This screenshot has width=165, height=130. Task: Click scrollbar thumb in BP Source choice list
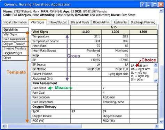[x=156, y=70]
